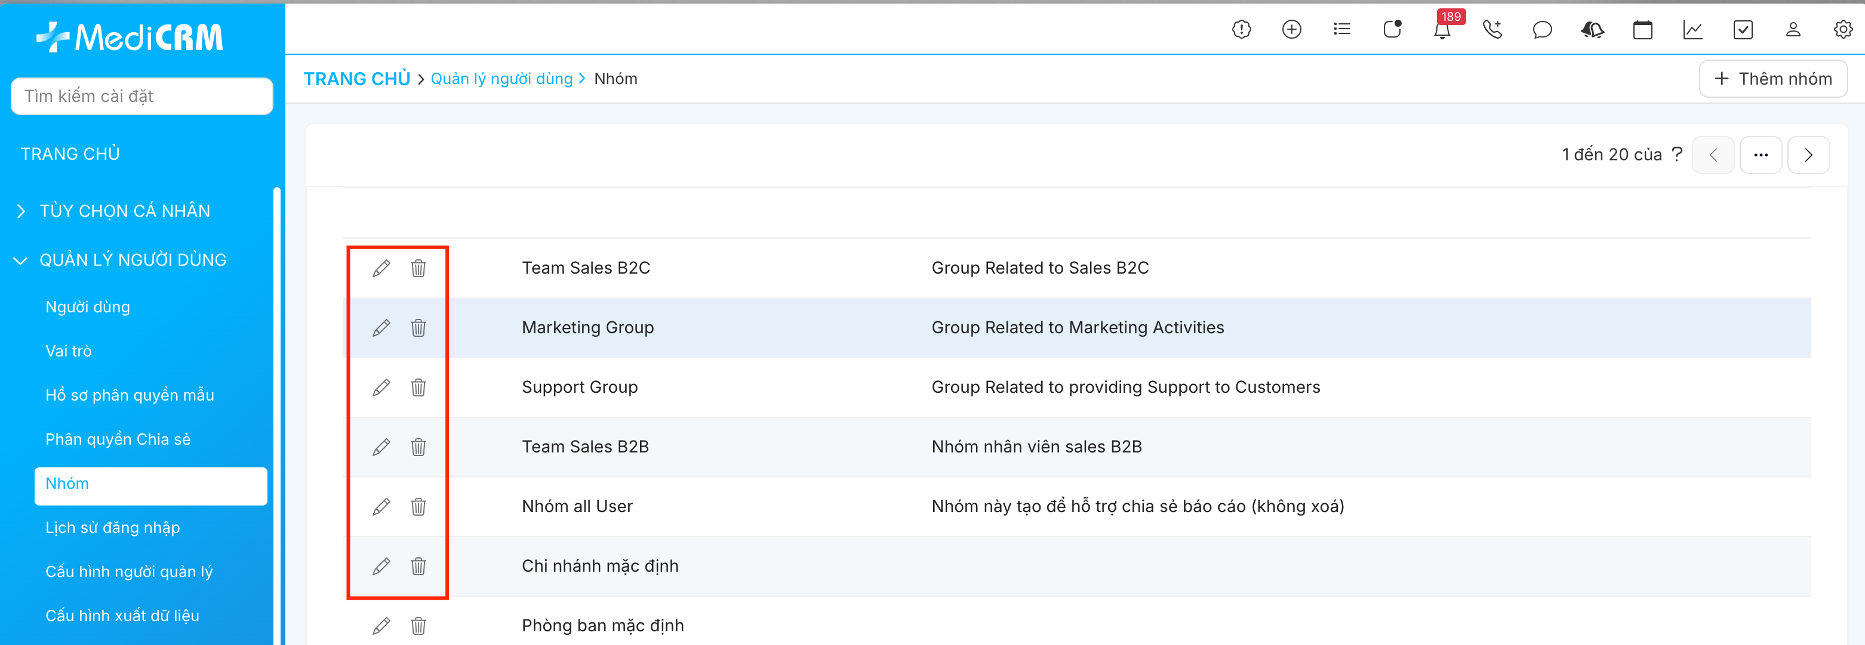Open the user profile icon
1865x645 pixels.
(x=1793, y=30)
